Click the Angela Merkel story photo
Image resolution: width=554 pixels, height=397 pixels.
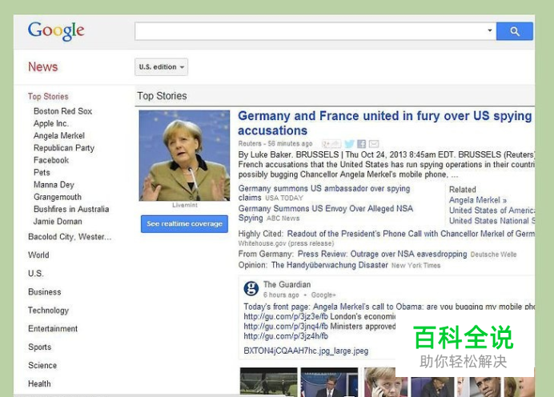[x=184, y=156]
